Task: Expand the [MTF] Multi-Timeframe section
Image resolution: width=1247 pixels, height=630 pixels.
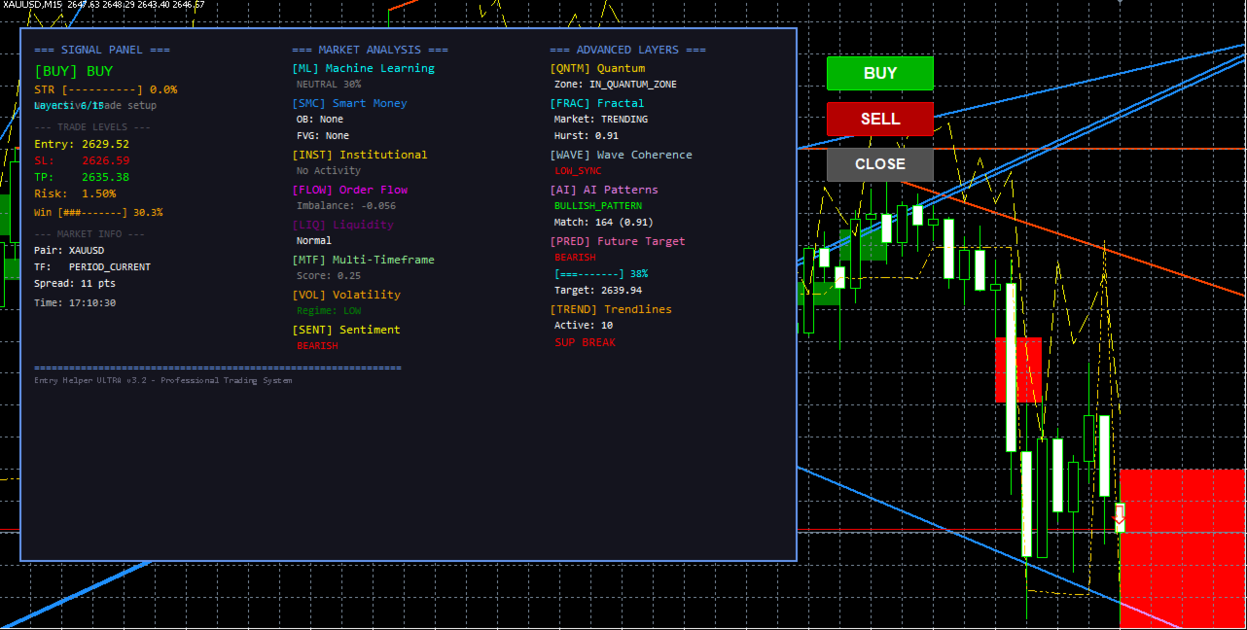Action: [x=365, y=260]
